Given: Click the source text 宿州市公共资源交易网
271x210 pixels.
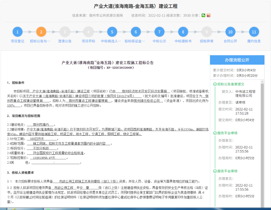Looking at the screenshot, I should 106,15.
